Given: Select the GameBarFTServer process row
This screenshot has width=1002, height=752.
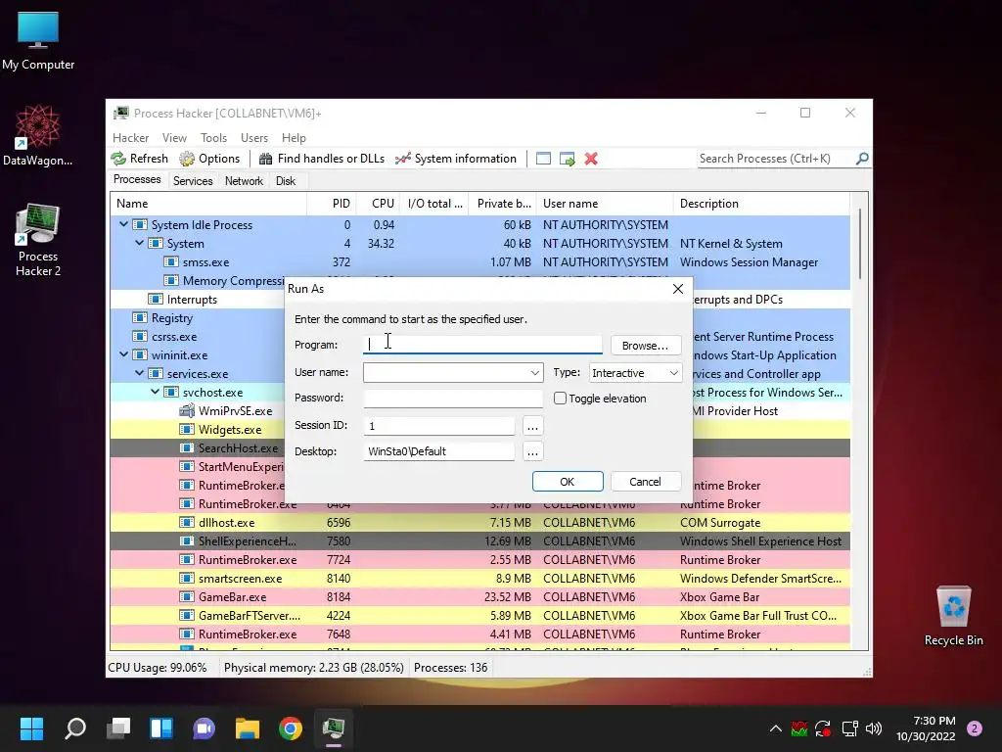Looking at the screenshot, I should click(479, 615).
